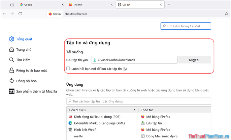Open the mailto action Dùng Mail dropdown

point(175,136)
